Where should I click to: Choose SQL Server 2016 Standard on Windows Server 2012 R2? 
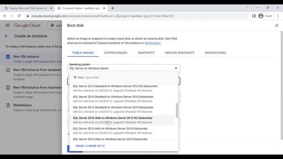(x=122, y=88)
